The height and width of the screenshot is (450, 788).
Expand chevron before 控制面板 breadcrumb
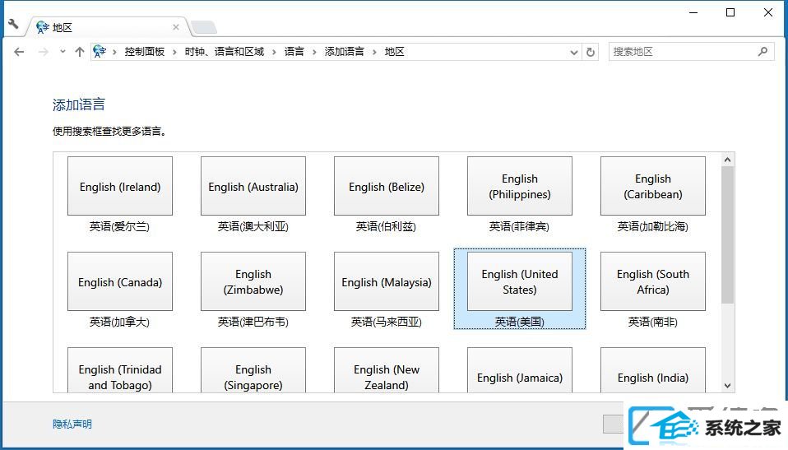click(x=114, y=53)
